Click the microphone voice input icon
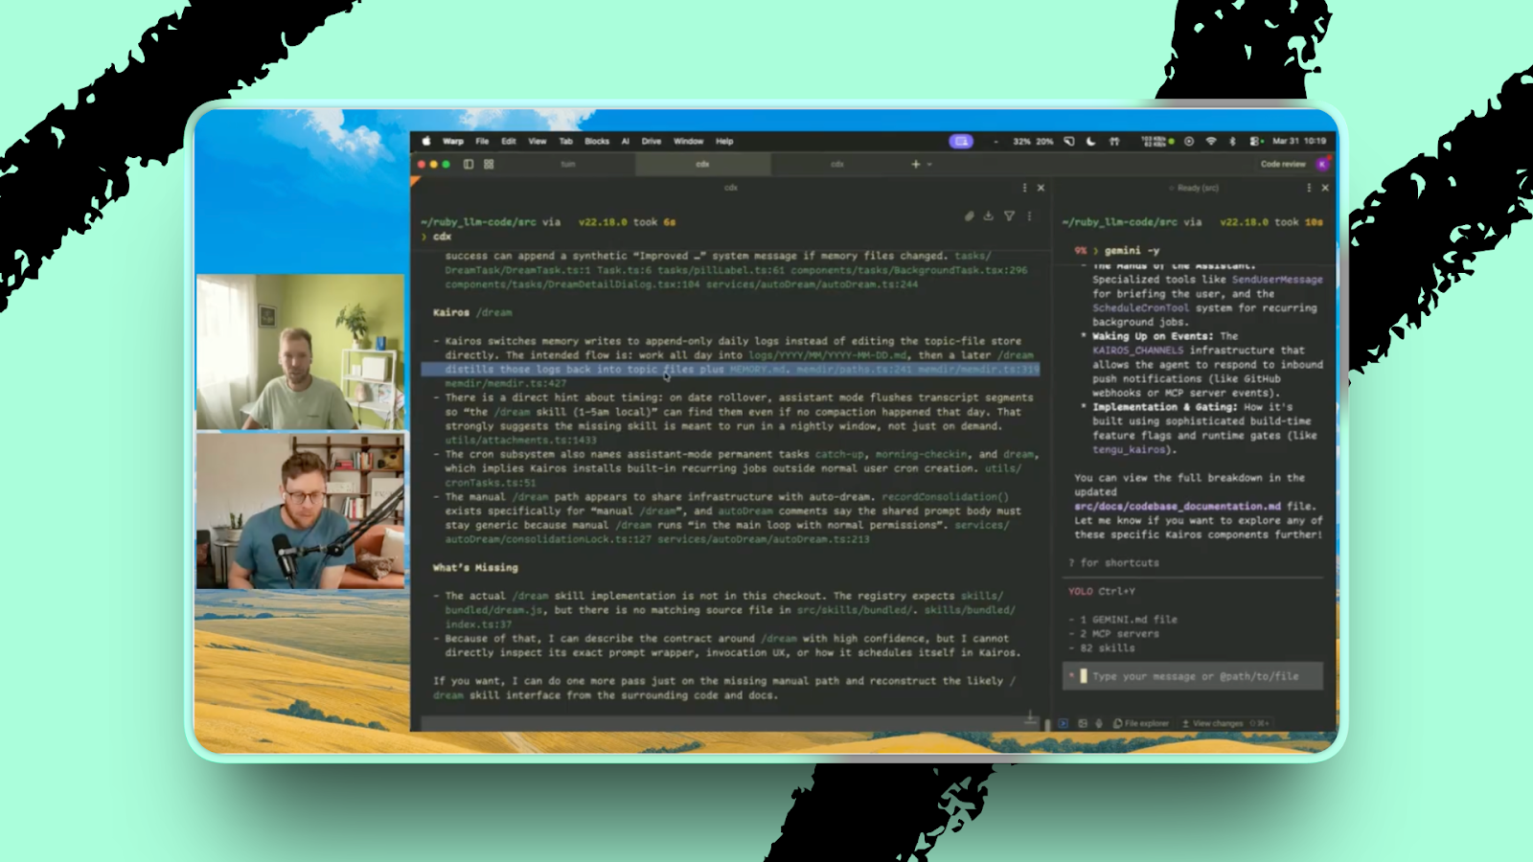This screenshot has width=1533, height=862. point(1099,723)
